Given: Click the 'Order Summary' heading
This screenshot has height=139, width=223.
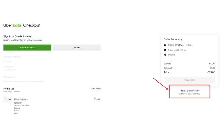Looking at the screenshot, I should click(173, 39).
